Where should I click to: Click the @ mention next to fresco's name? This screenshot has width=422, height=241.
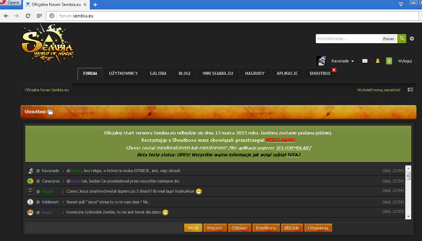click(38, 212)
